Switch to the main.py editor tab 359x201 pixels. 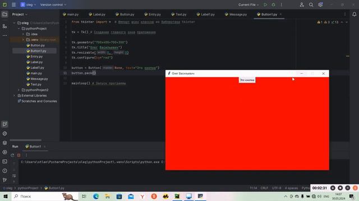coord(71,15)
